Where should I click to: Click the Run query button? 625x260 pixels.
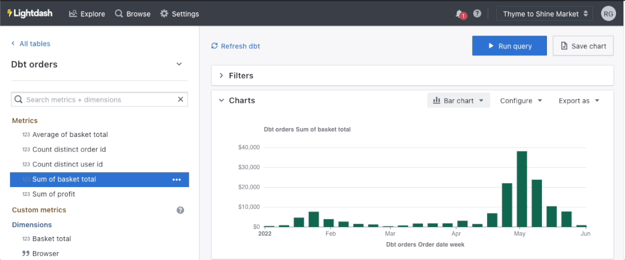point(509,46)
